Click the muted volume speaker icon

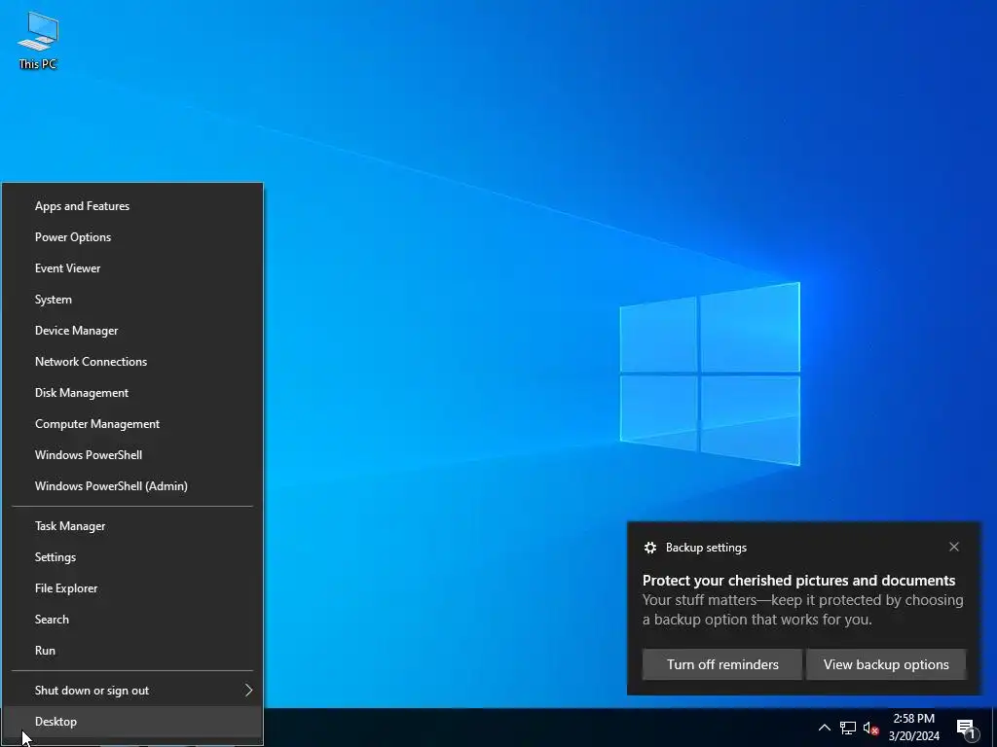click(x=870, y=728)
